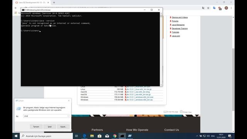Click the cmd window scrollbar up arrow
The width and height of the screenshot is (247, 139).
161,14
